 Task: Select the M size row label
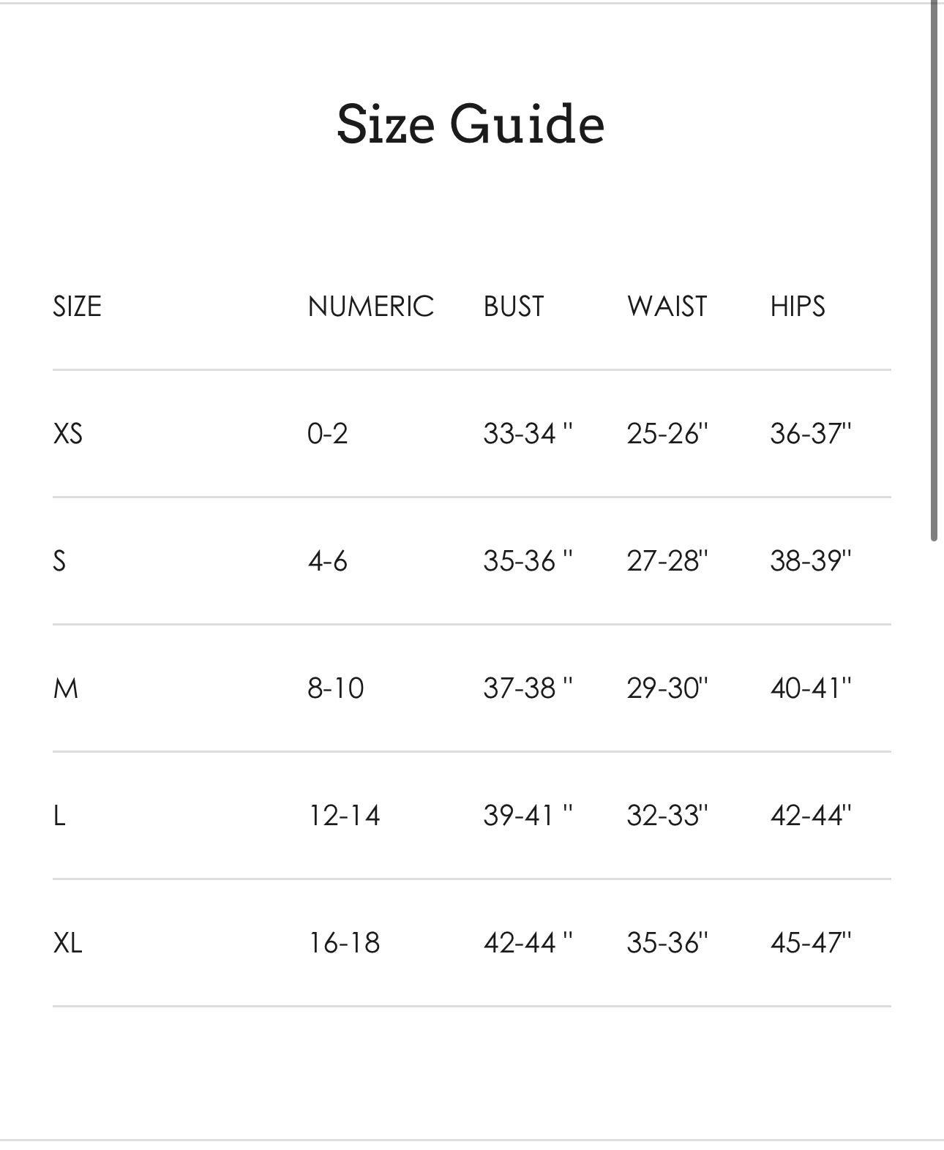[x=66, y=688]
